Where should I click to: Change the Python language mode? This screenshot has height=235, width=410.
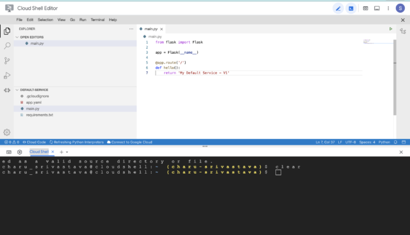tap(384, 142)
